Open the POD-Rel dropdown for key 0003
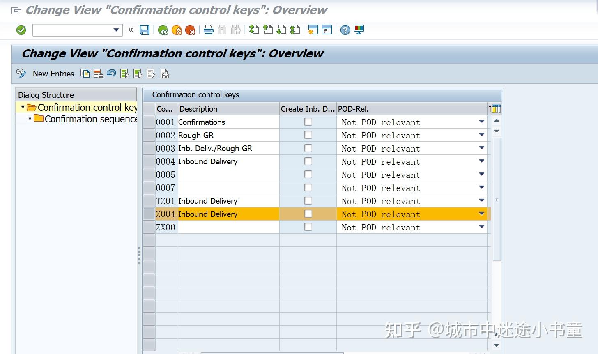Image resolution: width=598 pixels, height=354 pixels. tap(481, 148)
